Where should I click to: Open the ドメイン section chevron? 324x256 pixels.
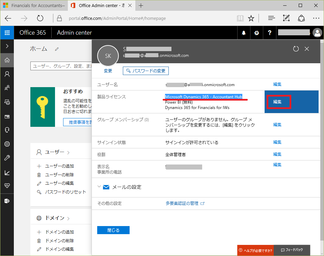coord(69,218)
